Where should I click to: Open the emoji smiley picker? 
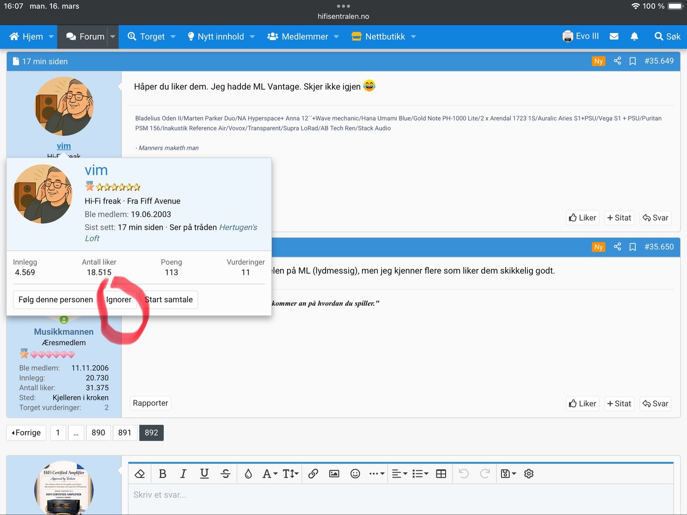point(355,474)
